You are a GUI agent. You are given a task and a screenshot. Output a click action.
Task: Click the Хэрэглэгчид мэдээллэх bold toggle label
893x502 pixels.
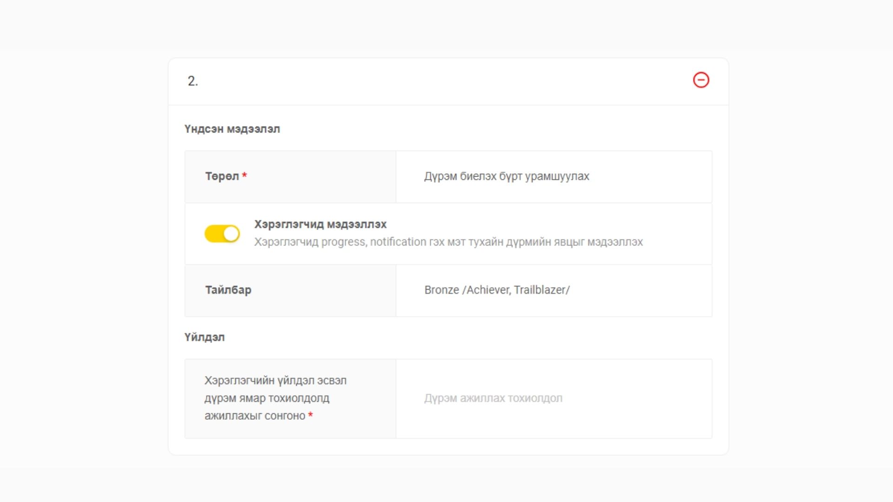(320, 224)
